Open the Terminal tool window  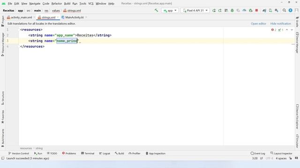[x=88, y=154]
